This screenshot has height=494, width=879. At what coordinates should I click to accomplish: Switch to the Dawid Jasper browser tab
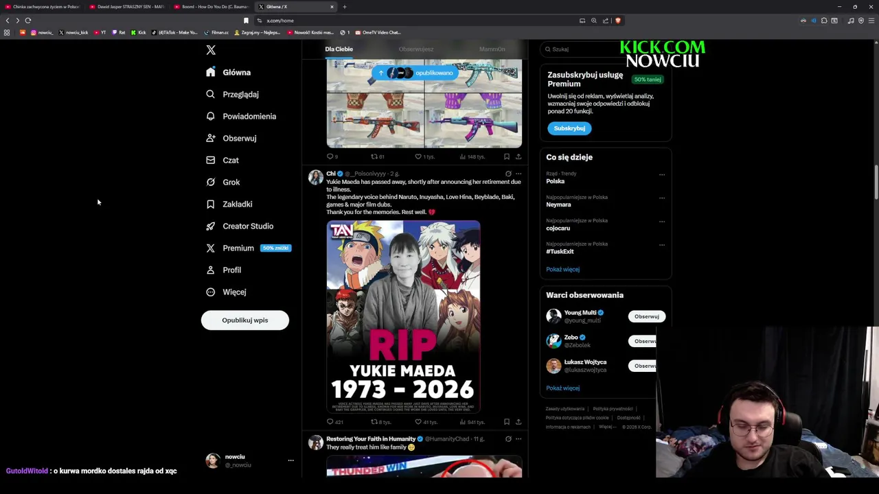pyautogui.click(x=126, y=7)
